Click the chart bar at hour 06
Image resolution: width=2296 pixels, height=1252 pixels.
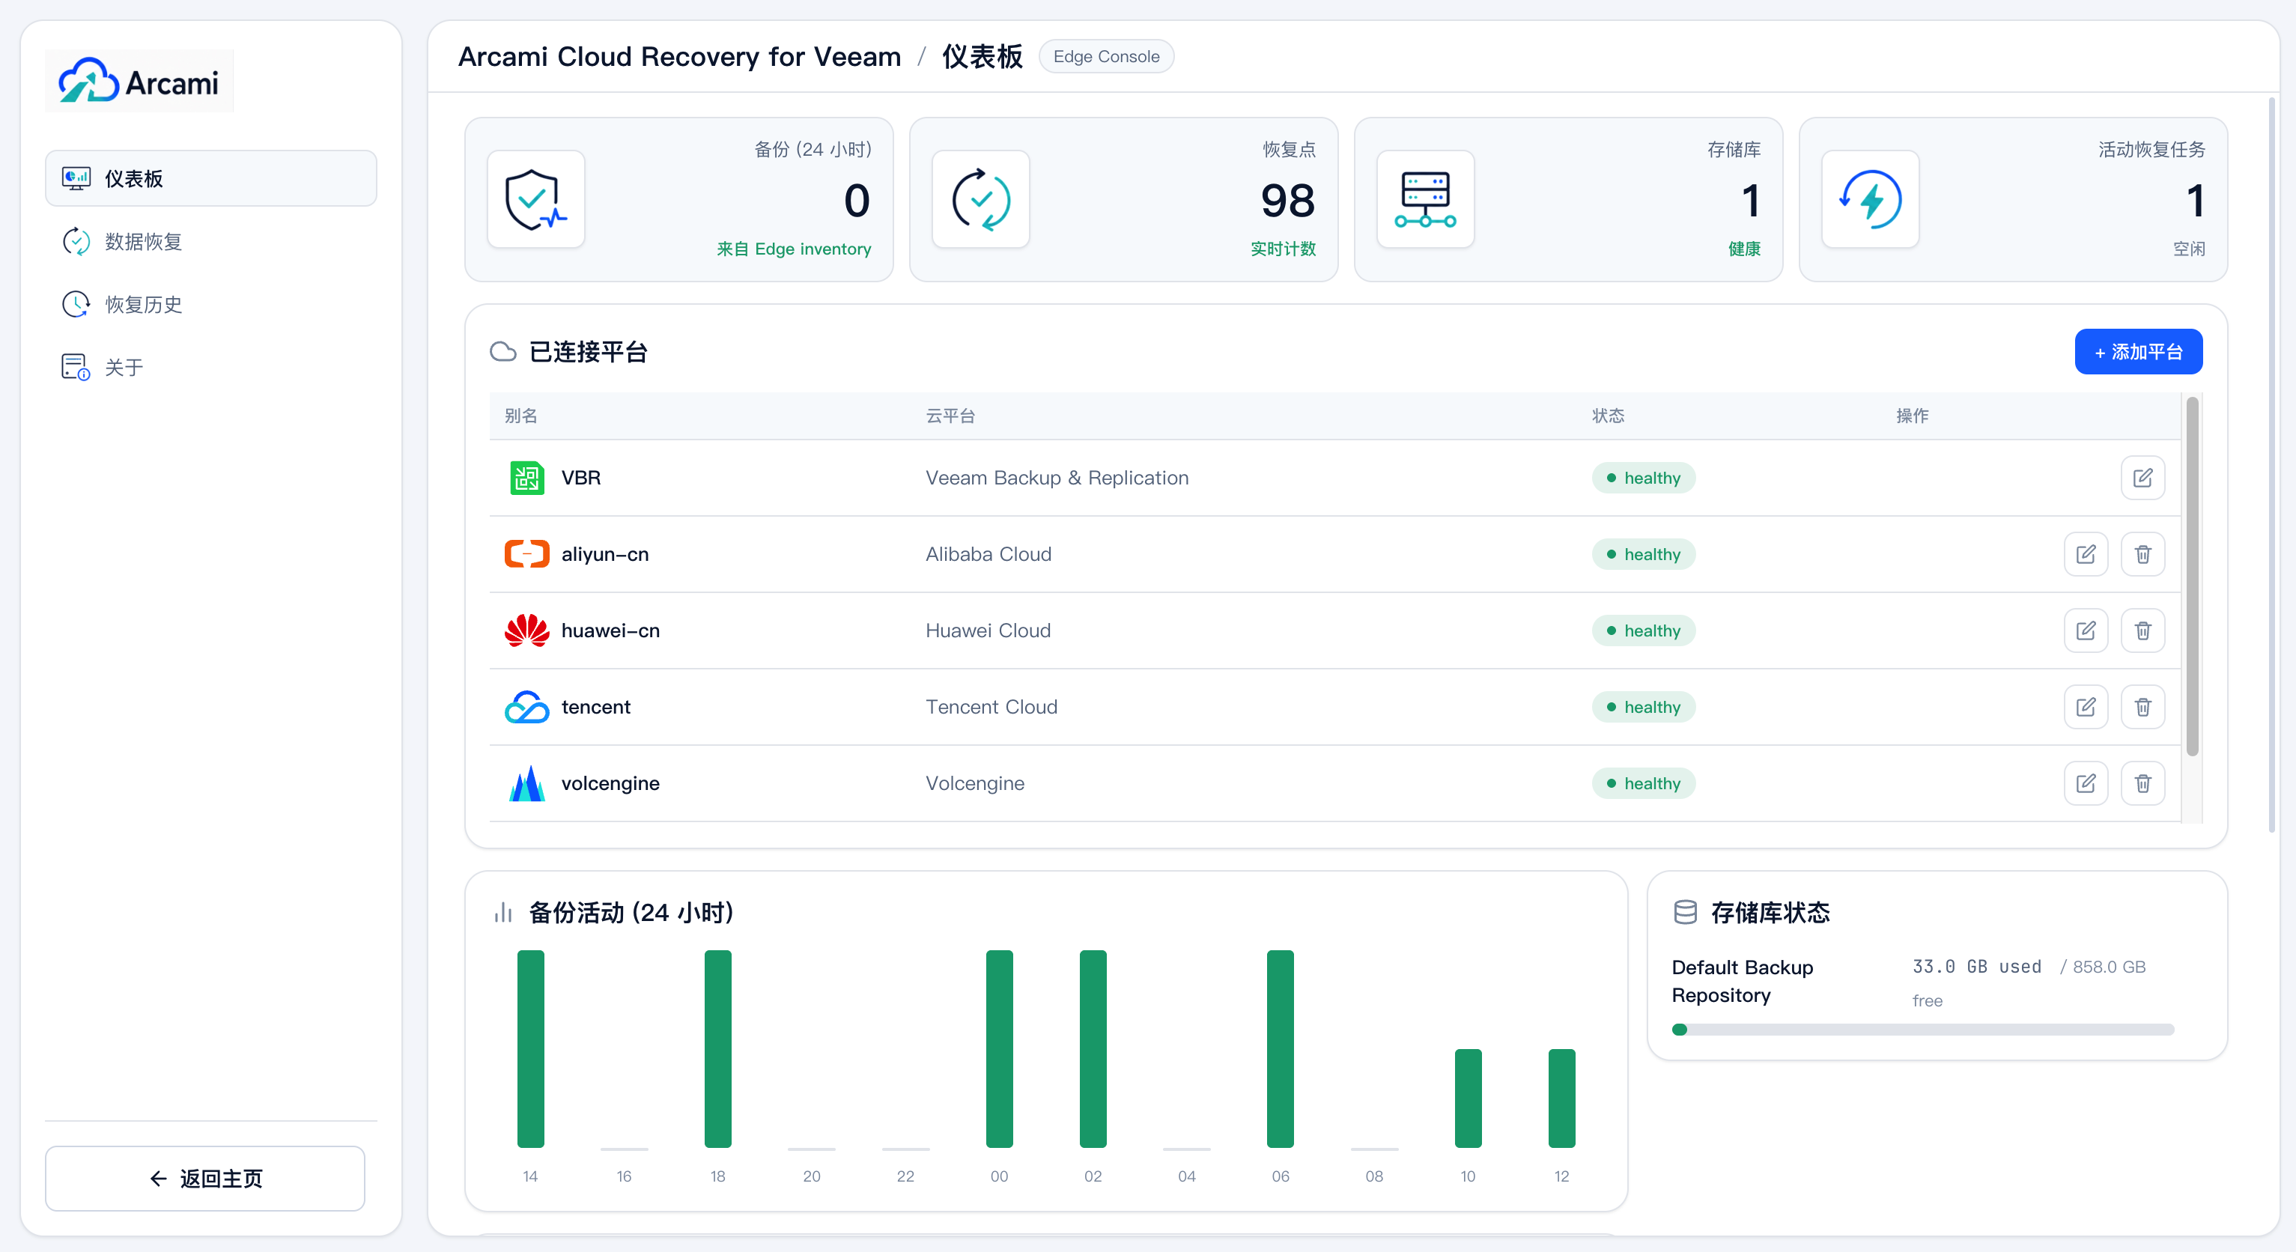[x=1280, y=1049]
